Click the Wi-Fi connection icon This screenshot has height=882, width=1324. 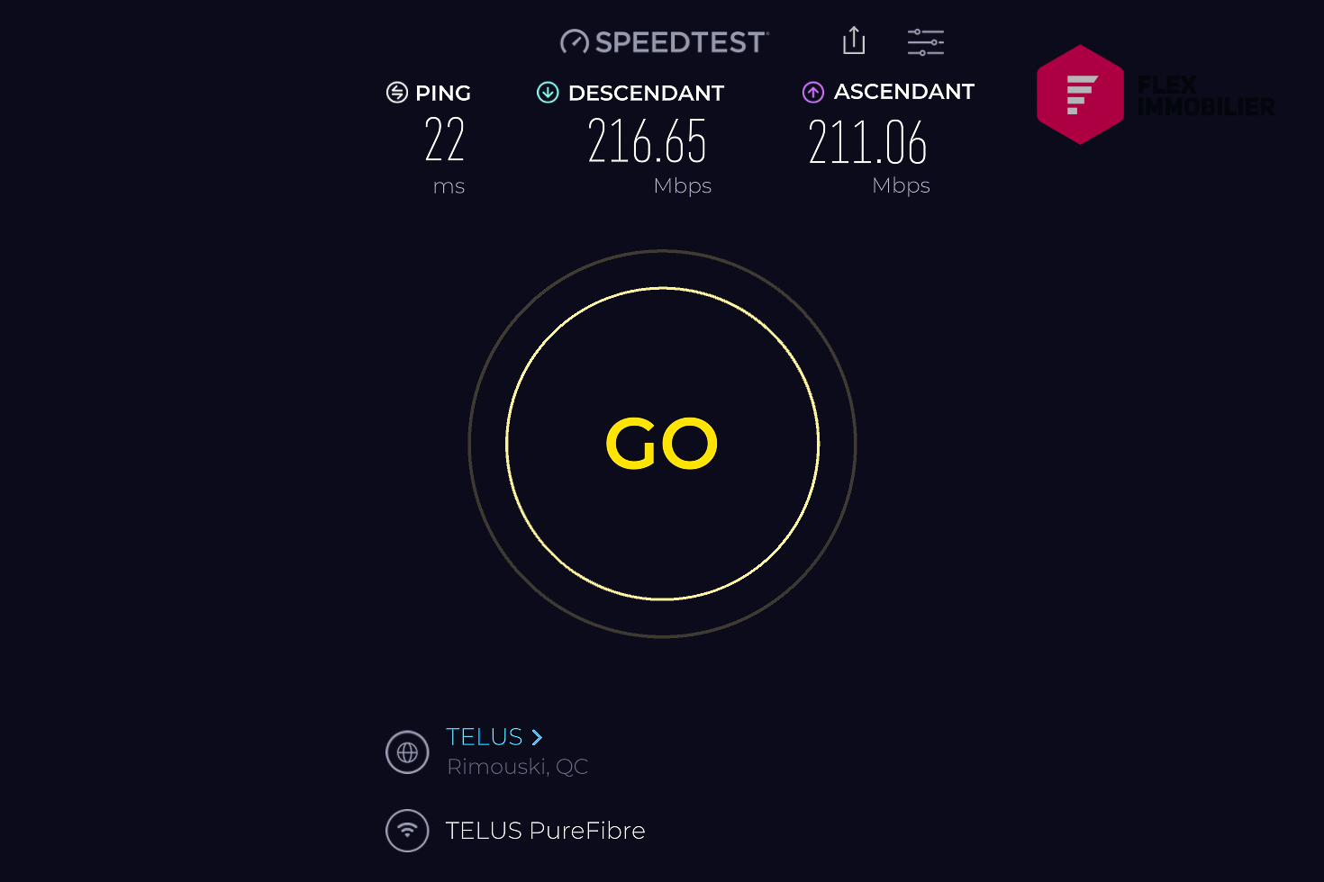coord(407,830)
